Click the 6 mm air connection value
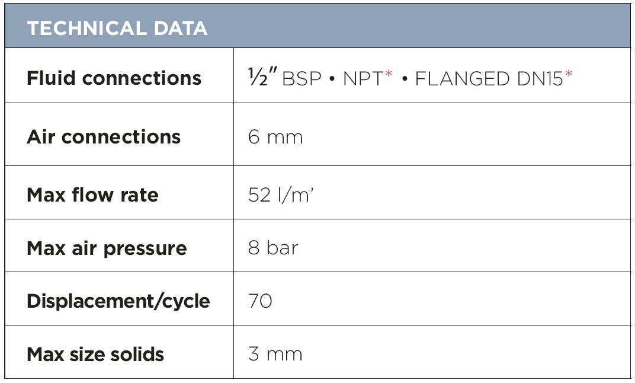 tap(275, 137)
